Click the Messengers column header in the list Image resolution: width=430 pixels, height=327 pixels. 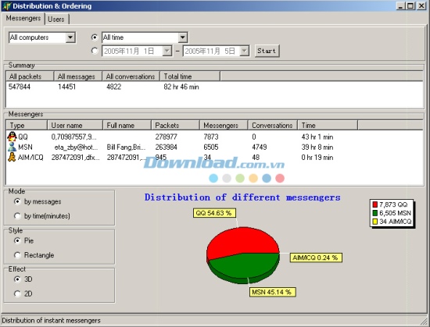click(224, 125)
